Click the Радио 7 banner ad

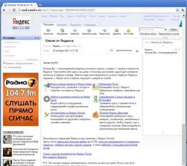pos(21,99)
